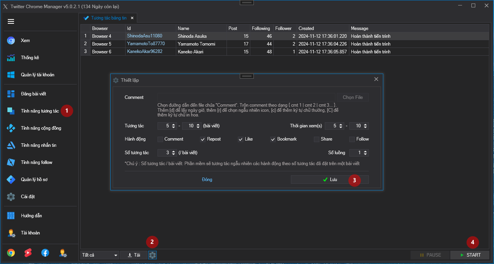Viewport: 494px width, 264px height.
Task: Open Tính năng nhắn tin sidebar item
Action: (x=38, y=145)
